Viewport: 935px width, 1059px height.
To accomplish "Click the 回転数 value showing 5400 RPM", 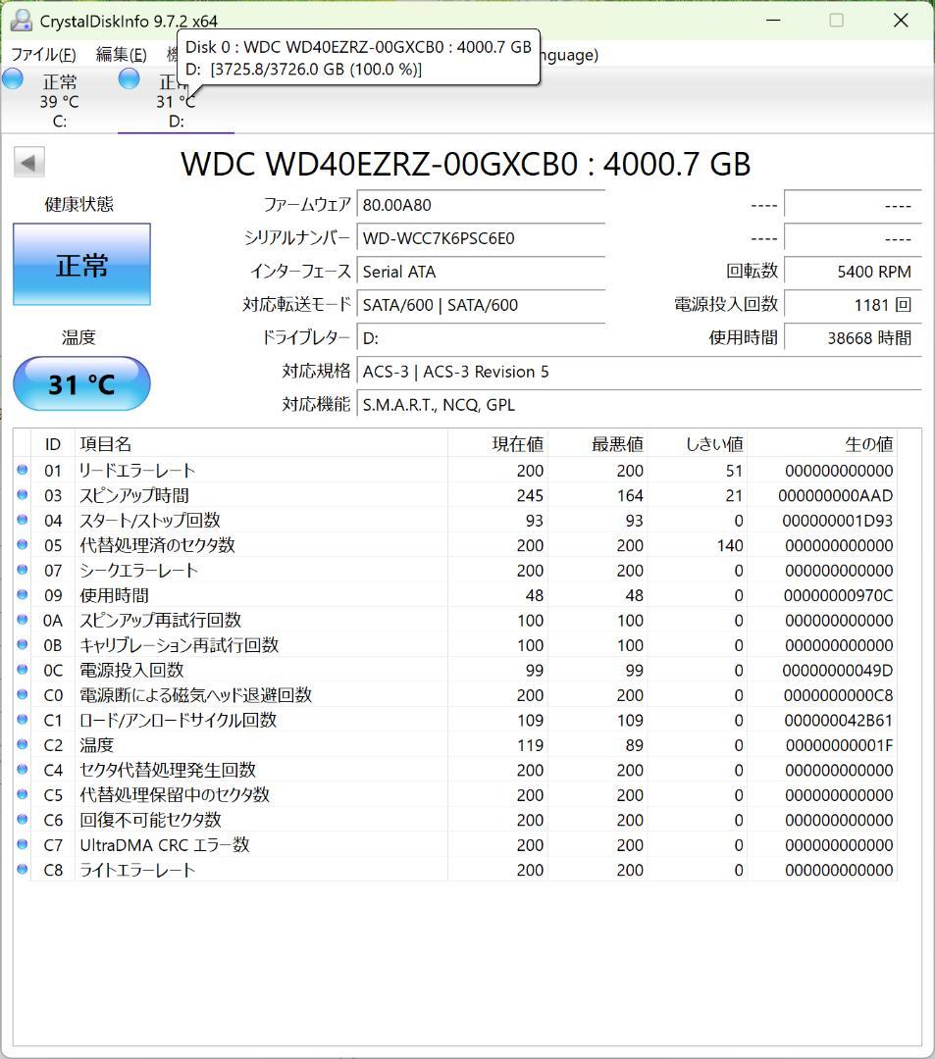I will pos(868,272).
